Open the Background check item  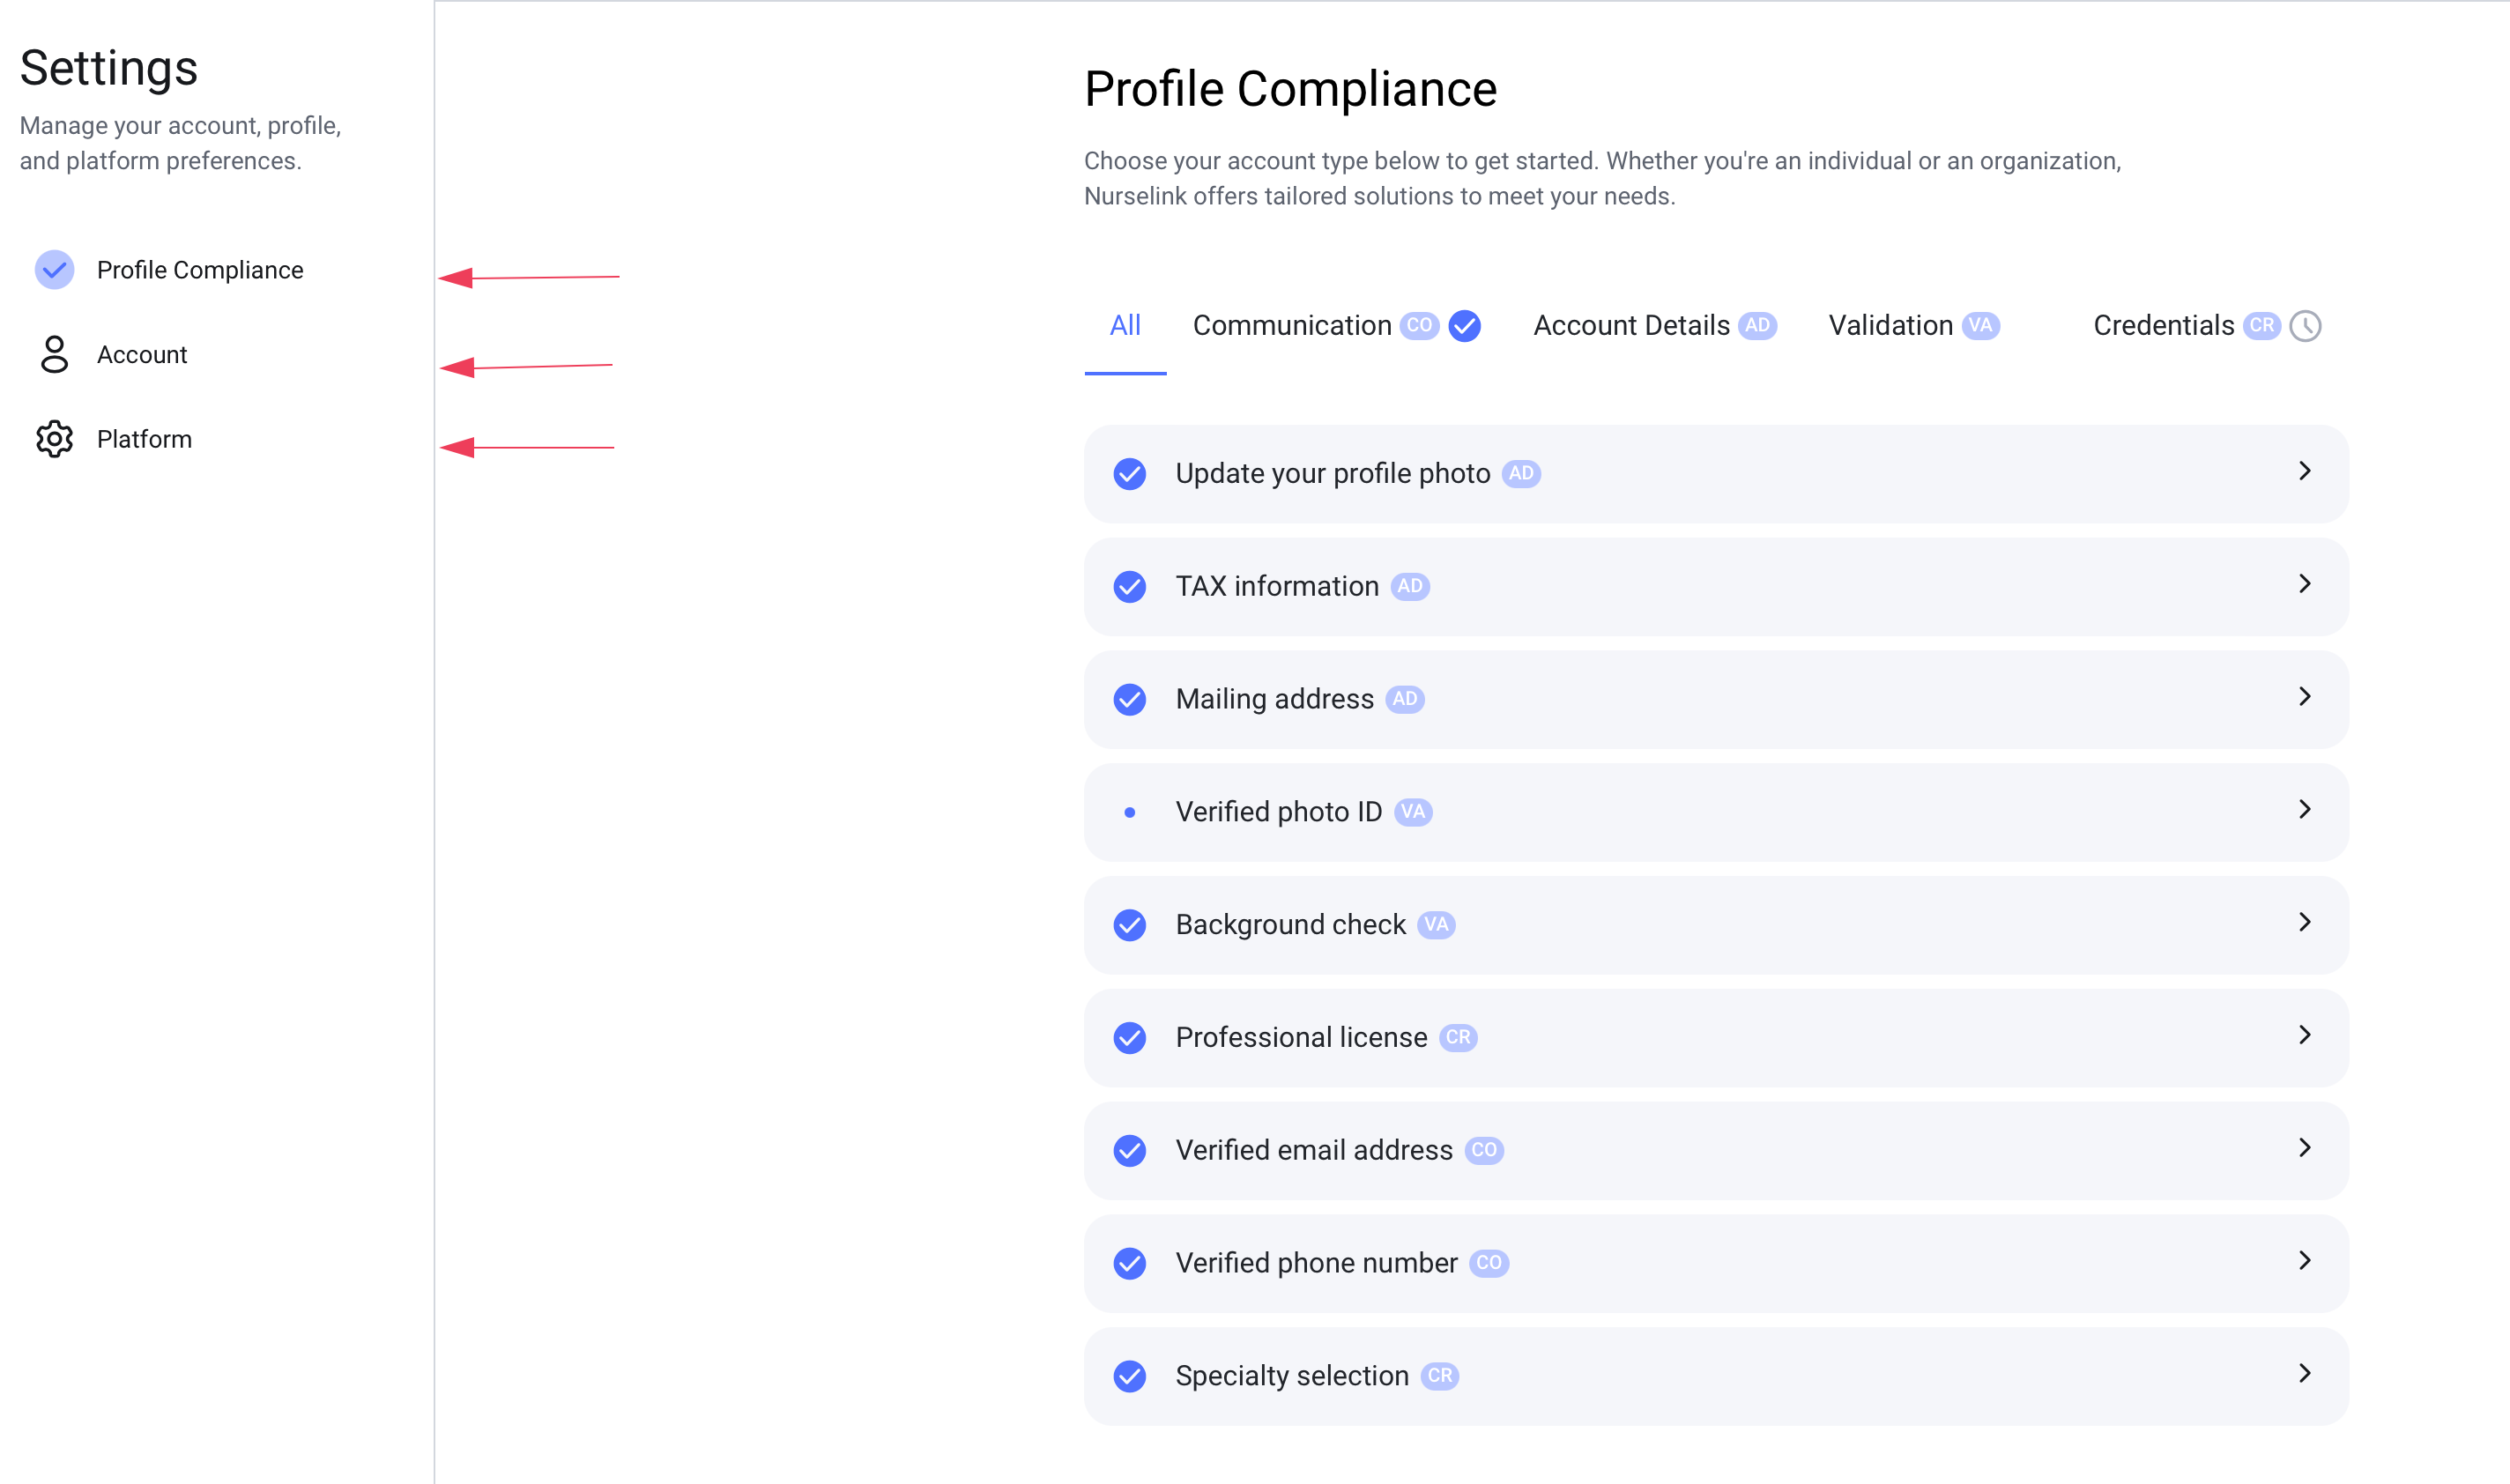1716,926
